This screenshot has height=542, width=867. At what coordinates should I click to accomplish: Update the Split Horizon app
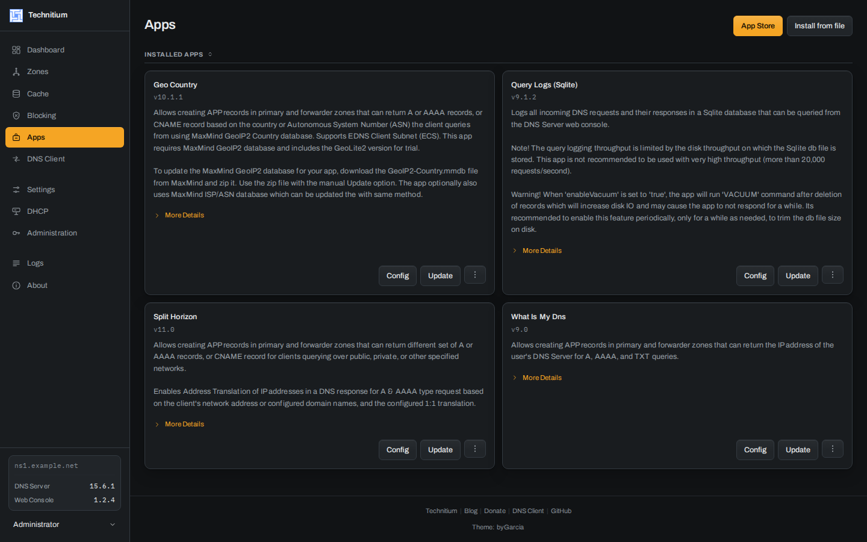pyautogui.click(x=440, y=450)
